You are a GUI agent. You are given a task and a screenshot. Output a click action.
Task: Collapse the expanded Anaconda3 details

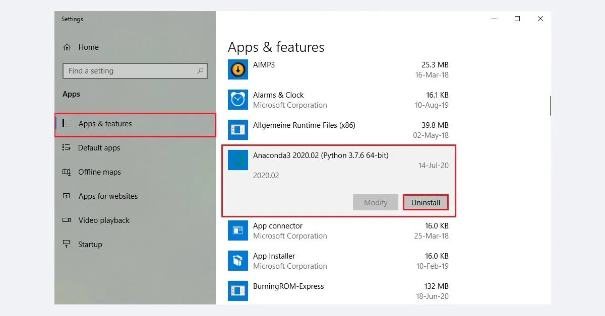pos(321,155)
